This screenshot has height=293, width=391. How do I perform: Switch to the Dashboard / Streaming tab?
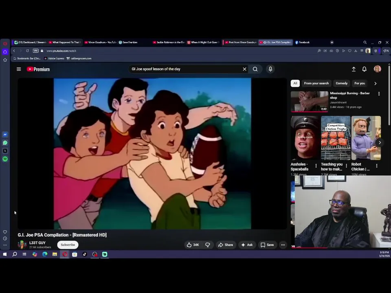[30, 42]
